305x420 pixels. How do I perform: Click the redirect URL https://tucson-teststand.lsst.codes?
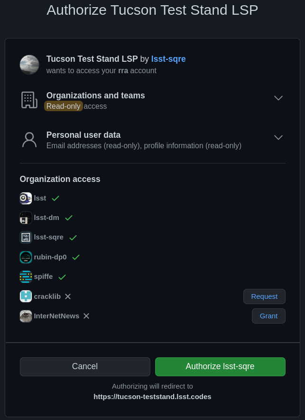pyautogui.click(x=152, y=396)
